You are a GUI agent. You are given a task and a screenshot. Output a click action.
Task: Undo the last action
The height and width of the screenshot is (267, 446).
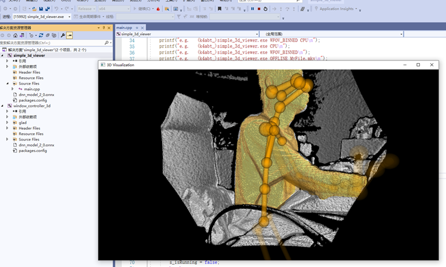[56, 9]
